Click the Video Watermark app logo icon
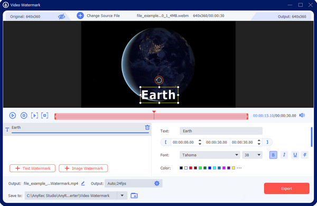Image resolution: width=317 pixels, height=206 pixels. point(6,5)
